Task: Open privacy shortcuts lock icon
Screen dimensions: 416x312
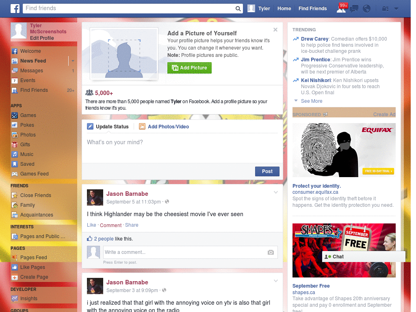Action: coord(385,9)
